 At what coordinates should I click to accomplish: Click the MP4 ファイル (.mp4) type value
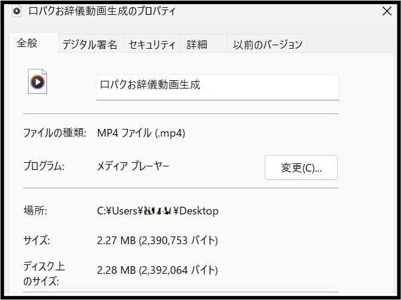click(x=141, y=133)
